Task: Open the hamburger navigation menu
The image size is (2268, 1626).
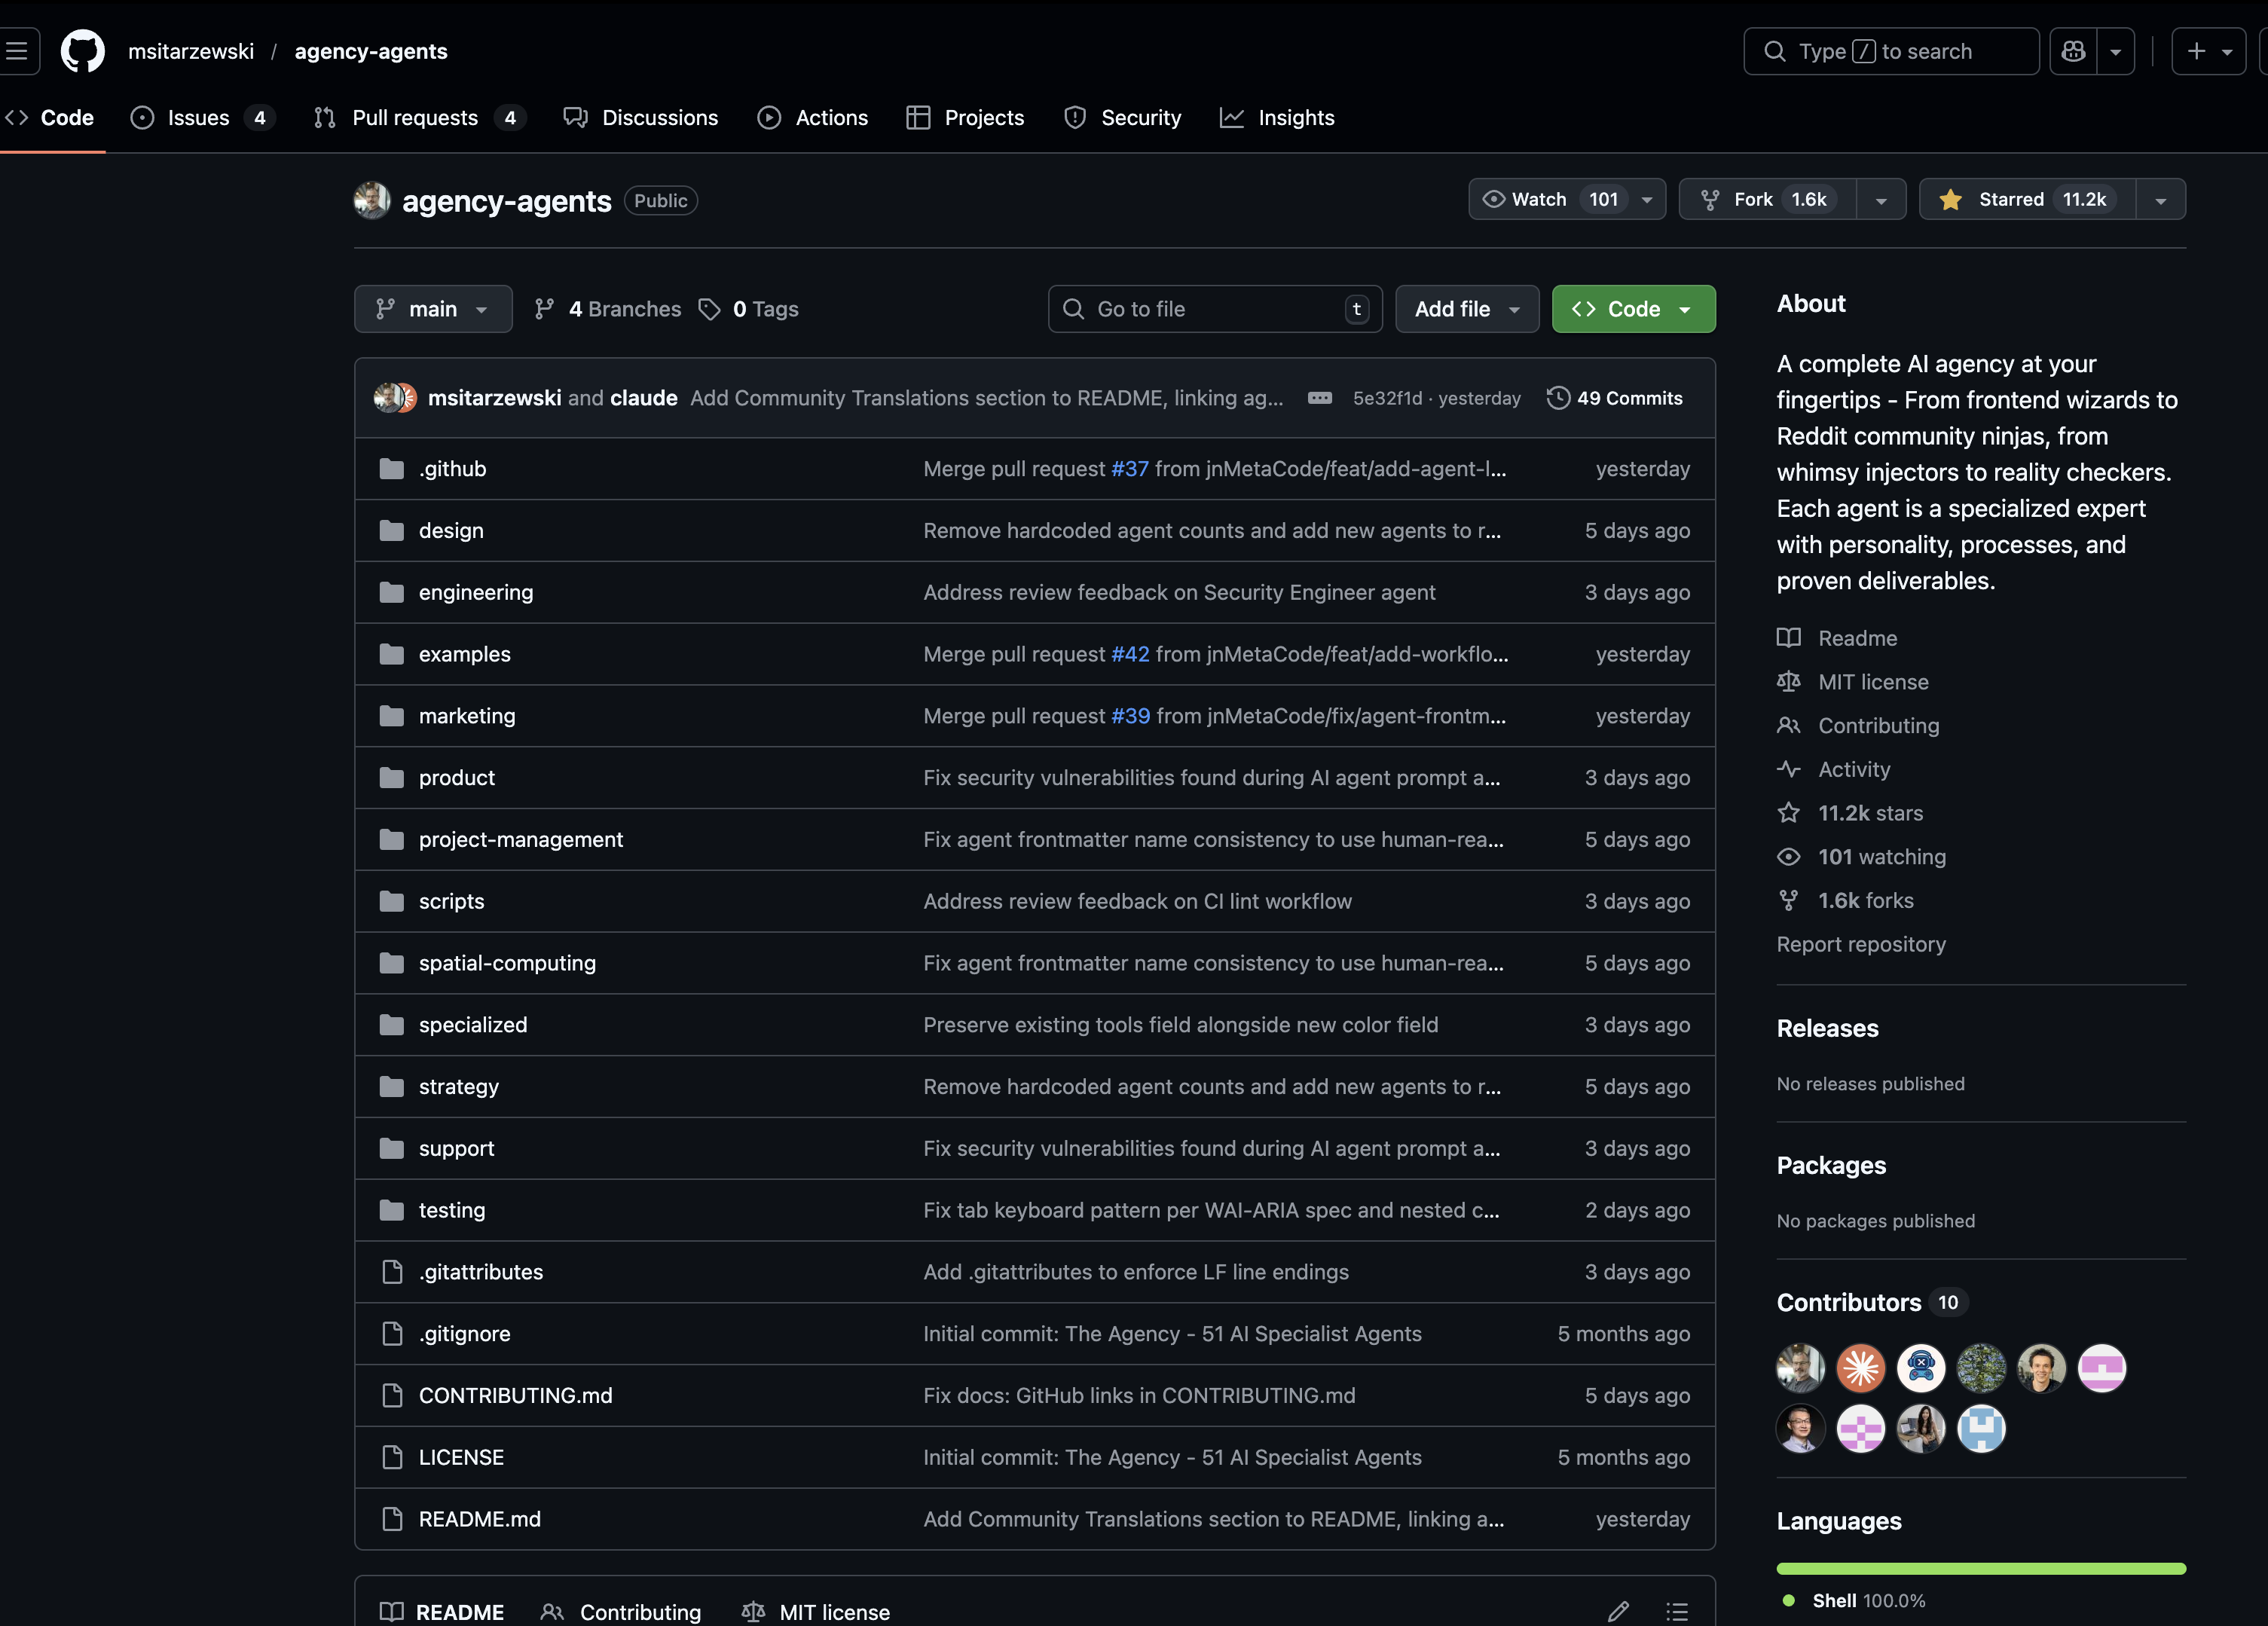Action: 17,51
